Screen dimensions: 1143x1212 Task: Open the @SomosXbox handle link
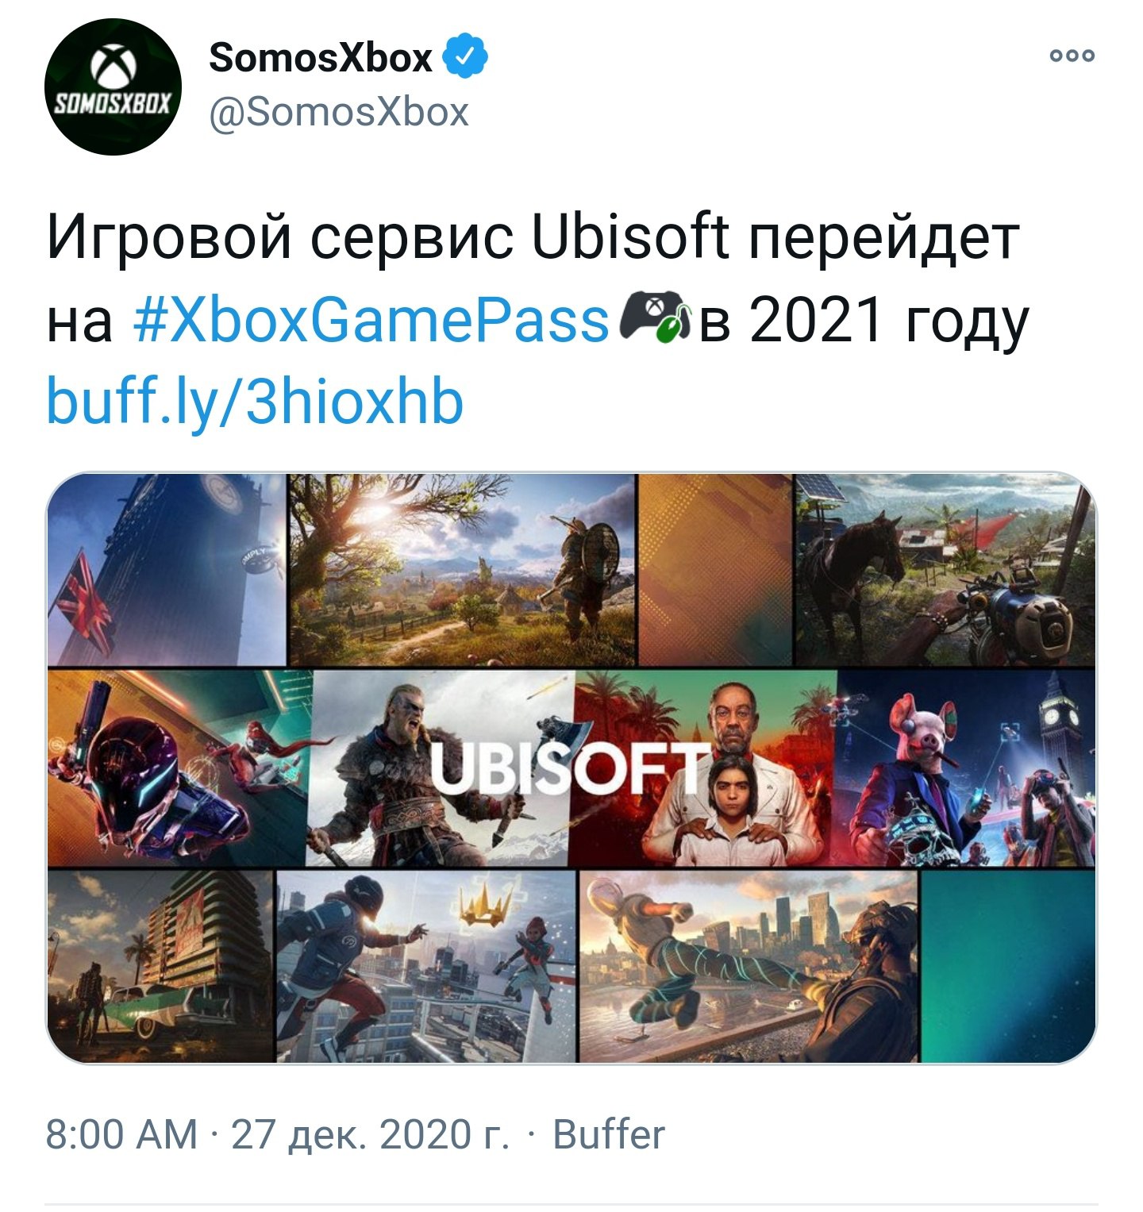click(339, 112)
